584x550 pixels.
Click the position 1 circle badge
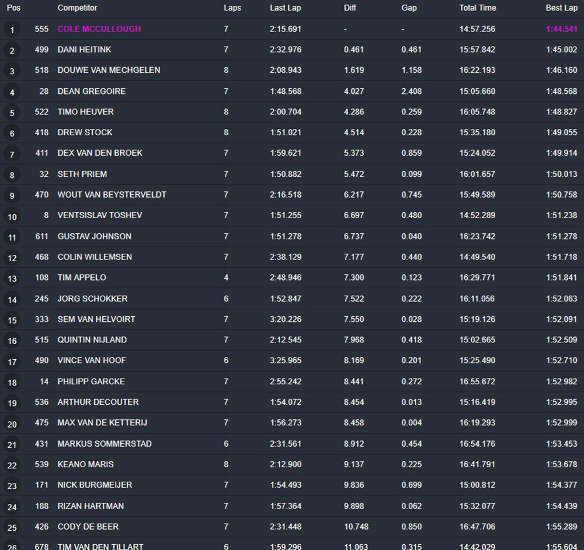pos(12,30)
